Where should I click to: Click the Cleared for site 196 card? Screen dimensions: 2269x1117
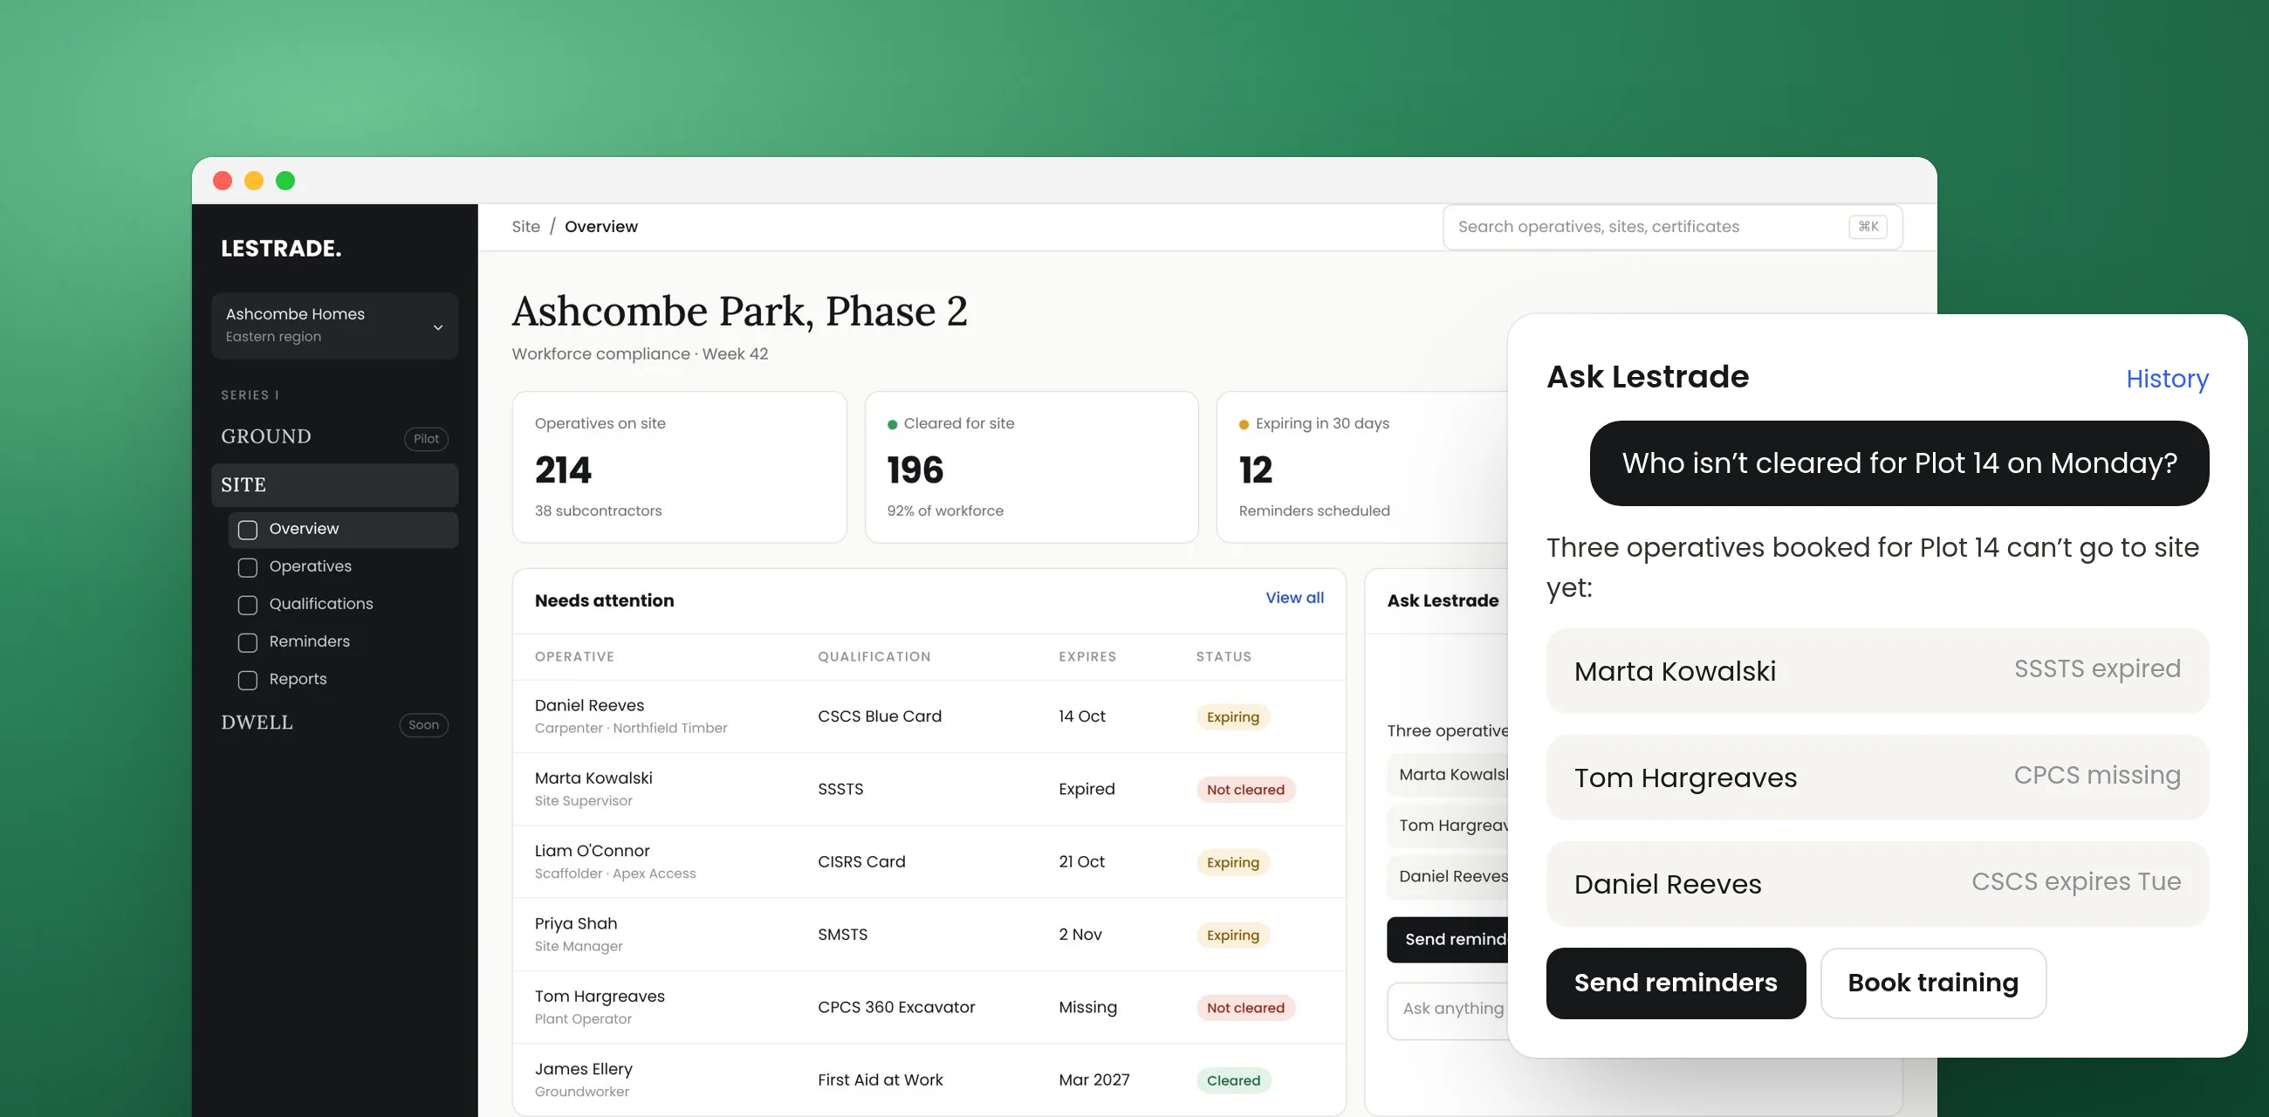click(1032, 467)
